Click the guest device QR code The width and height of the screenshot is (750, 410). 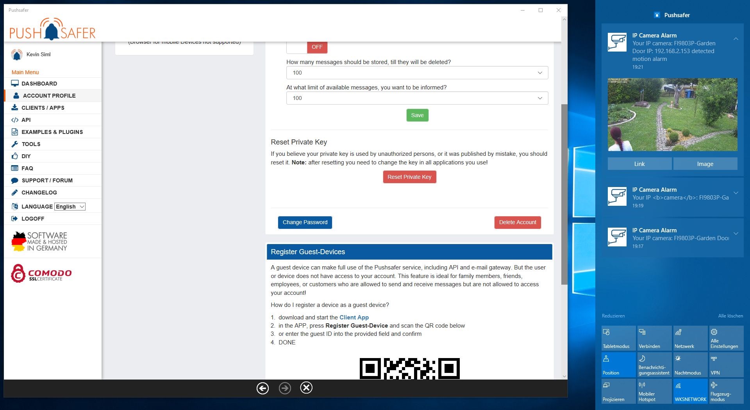[409, 369]
